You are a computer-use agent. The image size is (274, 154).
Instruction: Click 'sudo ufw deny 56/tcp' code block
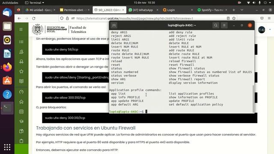click(75, 50)
